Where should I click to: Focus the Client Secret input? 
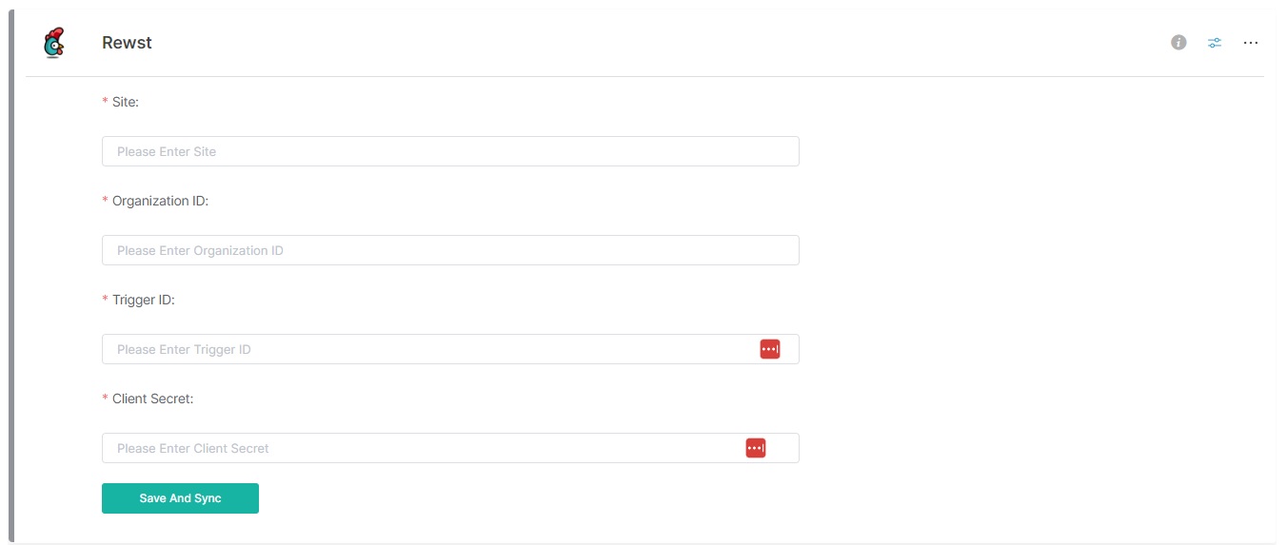coord(419,448)
